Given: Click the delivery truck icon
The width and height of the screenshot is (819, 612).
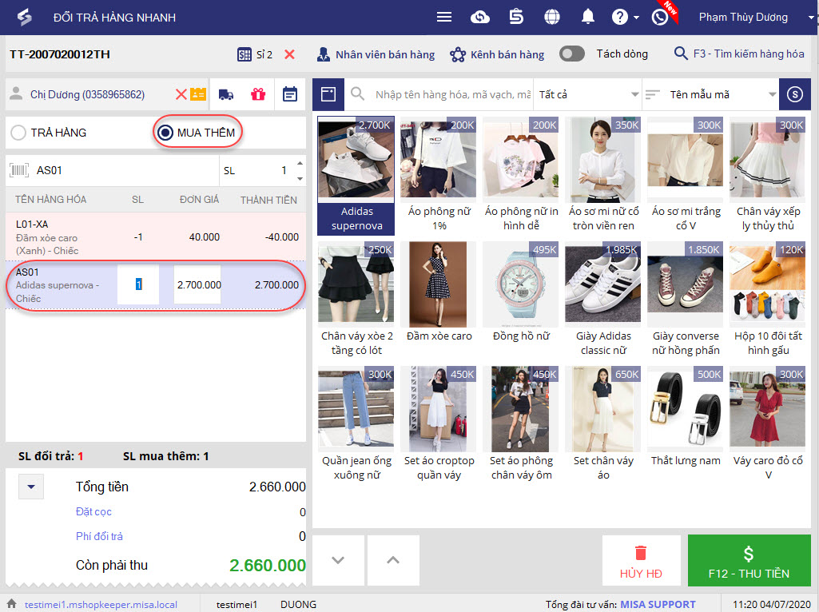Looking at the screenshot, I should (225, 94).
